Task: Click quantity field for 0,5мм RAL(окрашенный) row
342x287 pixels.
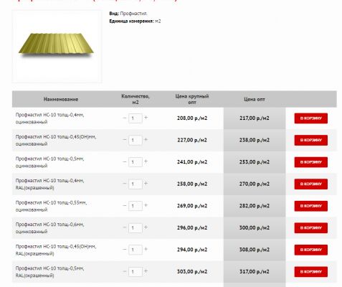Action: pos(136,272)
